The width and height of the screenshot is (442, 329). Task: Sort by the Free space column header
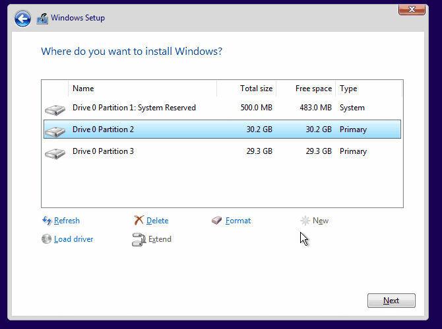(306, 89)
